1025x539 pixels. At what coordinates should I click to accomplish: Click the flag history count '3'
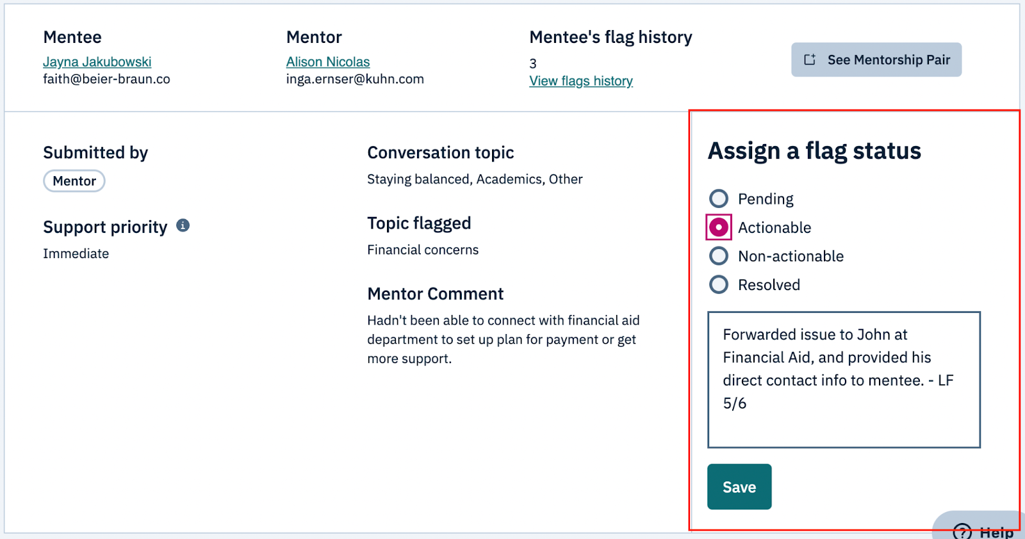point(533,63)
